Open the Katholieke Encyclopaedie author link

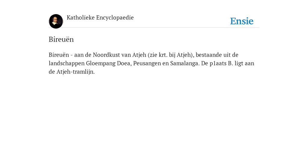(x=100, y=18)
